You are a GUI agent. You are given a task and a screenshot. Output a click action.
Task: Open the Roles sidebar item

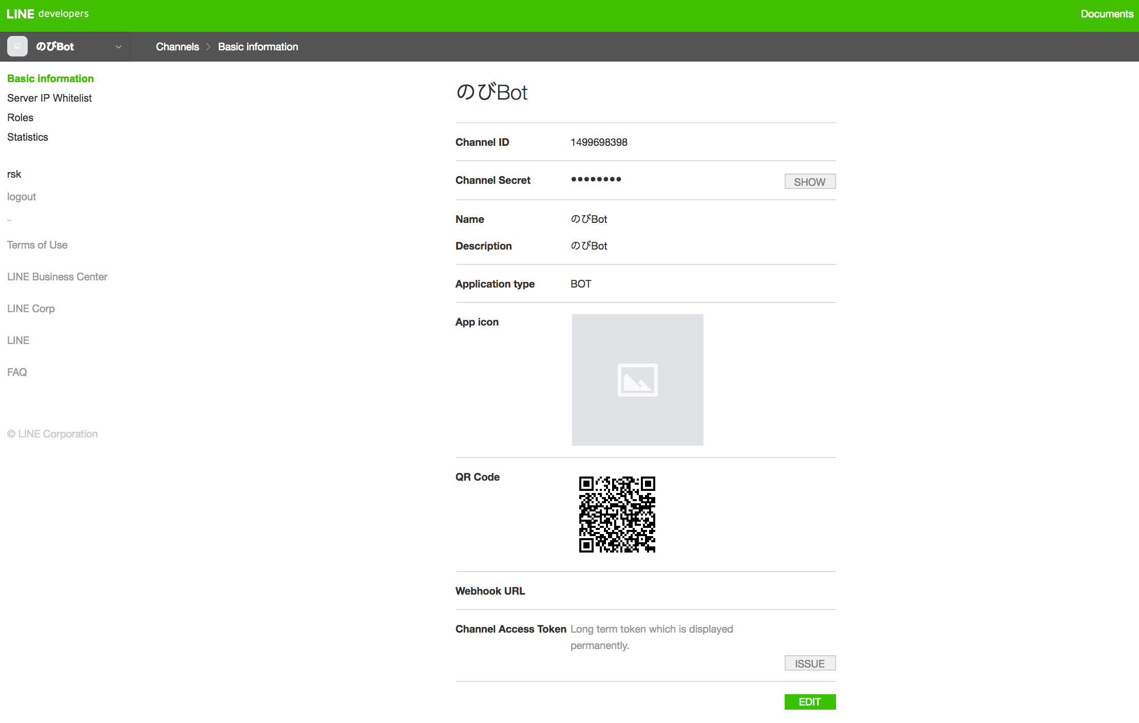click(x=20, y=118)
